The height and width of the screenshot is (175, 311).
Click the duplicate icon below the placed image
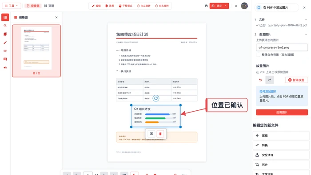152,134
